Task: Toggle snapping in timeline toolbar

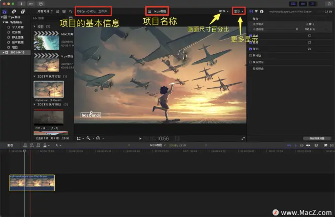Action: (x=308, y=146)
